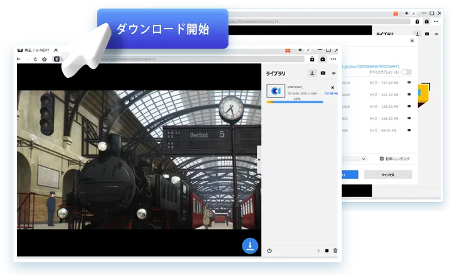Screen dimensions: 457x275
Task: Click サイズ: 442.00 MB text in dialog
Action: [x=383, y=94]
